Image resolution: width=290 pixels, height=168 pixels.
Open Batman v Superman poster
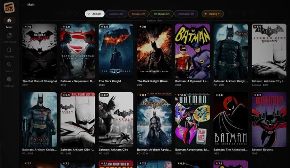tap(78, 51)
